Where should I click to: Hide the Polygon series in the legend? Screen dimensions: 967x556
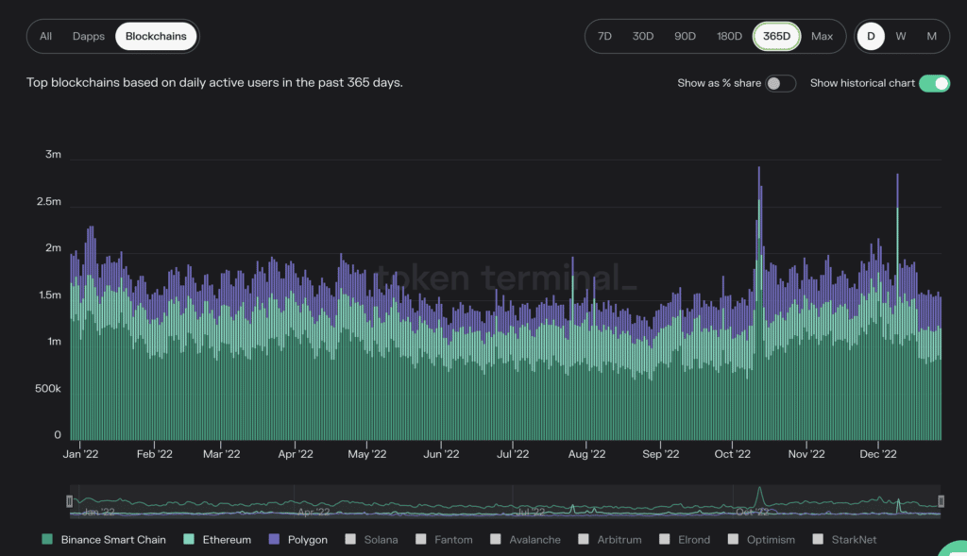(275, 539)
